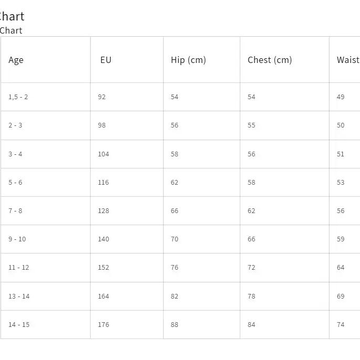The height and width of the screenshot is (360, 360).
Task: Click the Age column header
Action: coord(46,60)
